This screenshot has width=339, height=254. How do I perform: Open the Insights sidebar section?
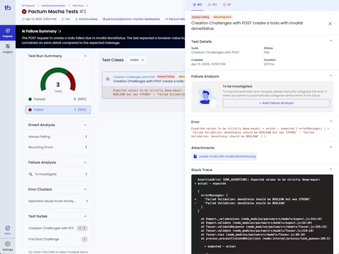point(8,48)
